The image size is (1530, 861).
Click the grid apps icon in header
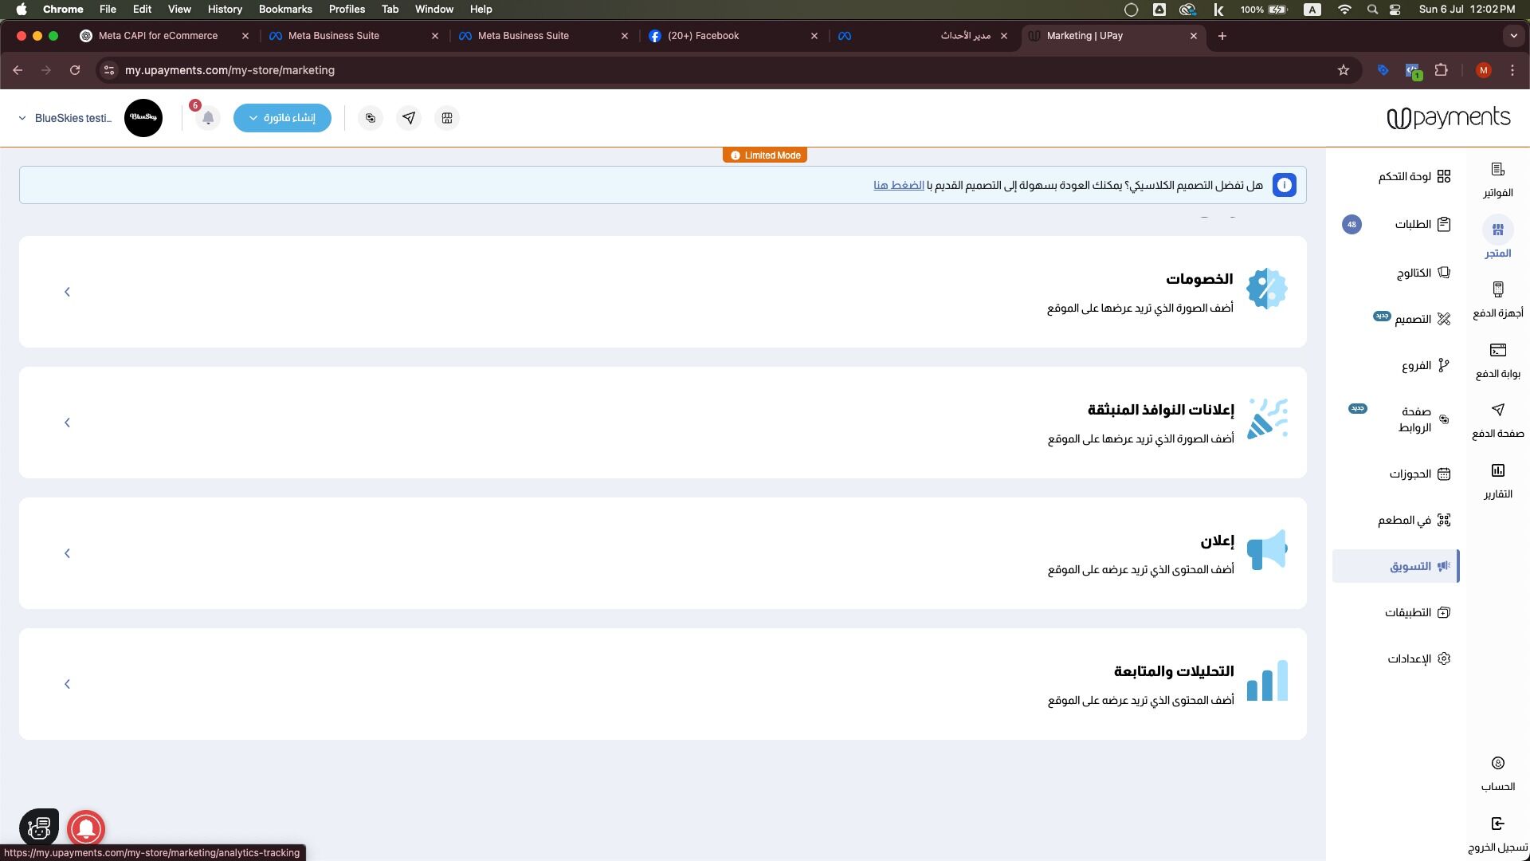click(x=447, y=118)
